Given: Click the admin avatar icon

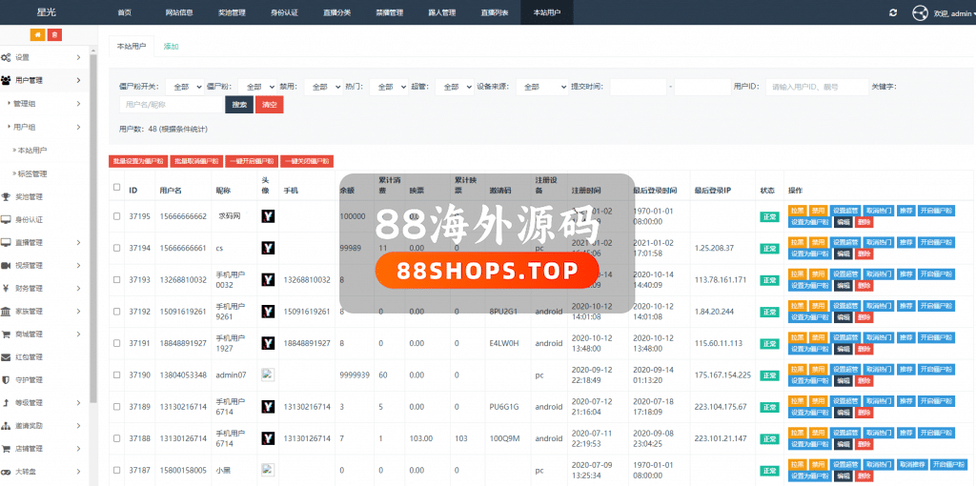Looking at the screenshot, I should click(x=920, y=12).
